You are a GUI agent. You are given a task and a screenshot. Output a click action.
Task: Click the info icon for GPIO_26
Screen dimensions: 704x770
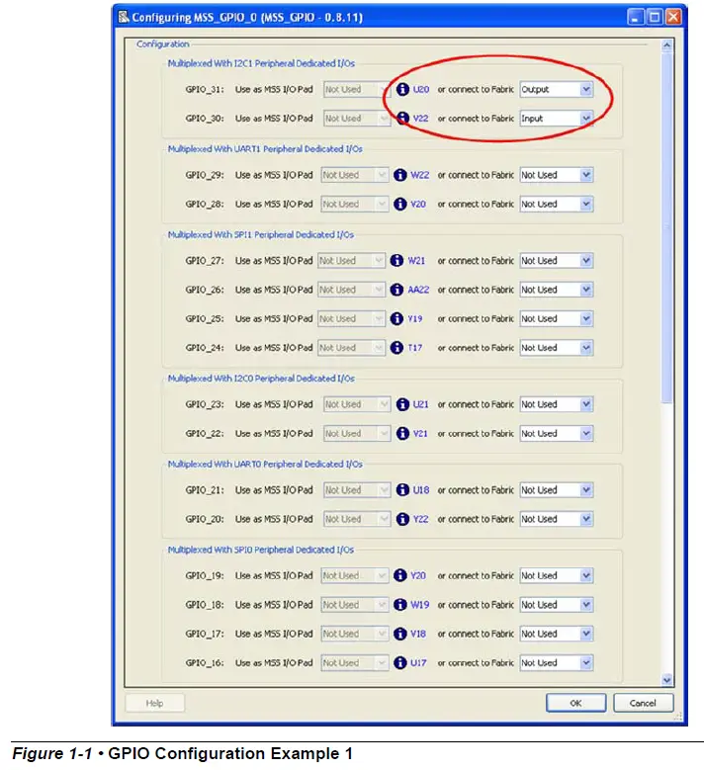click(x=396, y=290)
